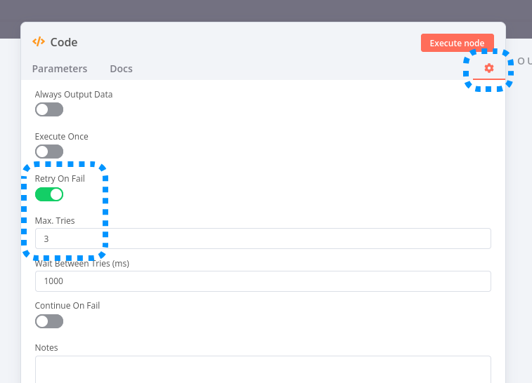The height and width of the screenshot is (383, 532).
Task: Click the Retry On Fail label text
Action: pos(60,179)
